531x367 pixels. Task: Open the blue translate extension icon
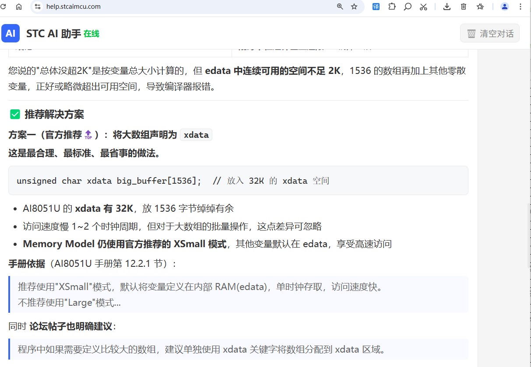tap(376, 7)
